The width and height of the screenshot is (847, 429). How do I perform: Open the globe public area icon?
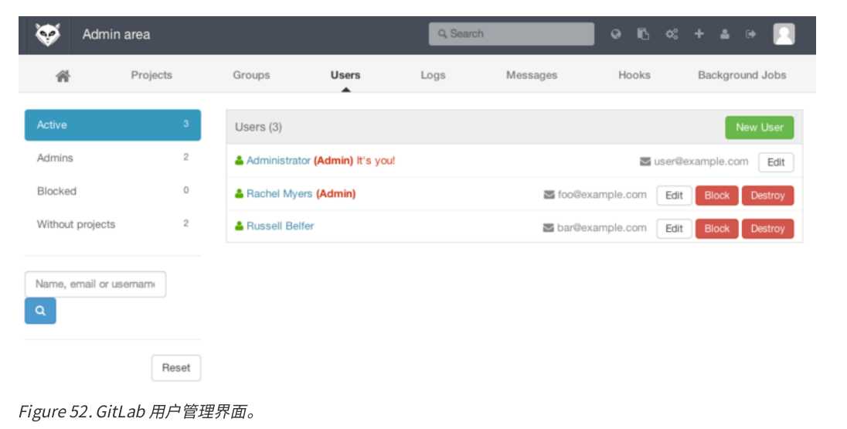pos(616,34)
